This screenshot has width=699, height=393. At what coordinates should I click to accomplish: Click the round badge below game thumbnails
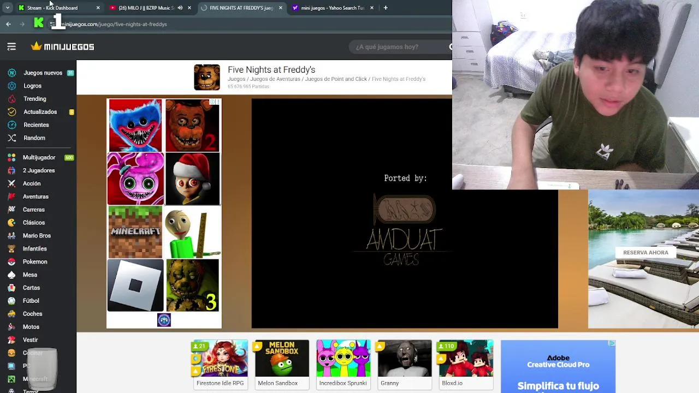pyautogui.click(x=164, y=320)
